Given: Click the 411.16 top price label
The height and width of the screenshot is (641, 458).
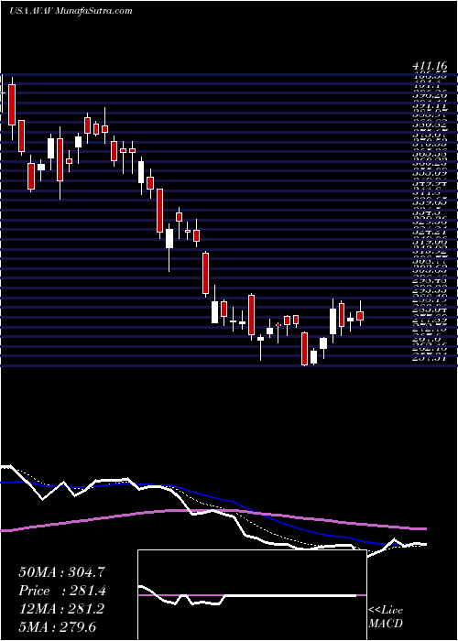Looking at the screenshot, I should [430, 66].
